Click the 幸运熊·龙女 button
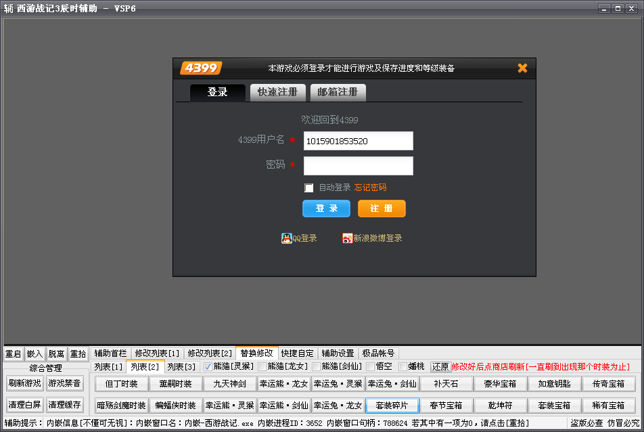This screenshot has width=644, height=432. pyautogui.click(x=284, y=384)
